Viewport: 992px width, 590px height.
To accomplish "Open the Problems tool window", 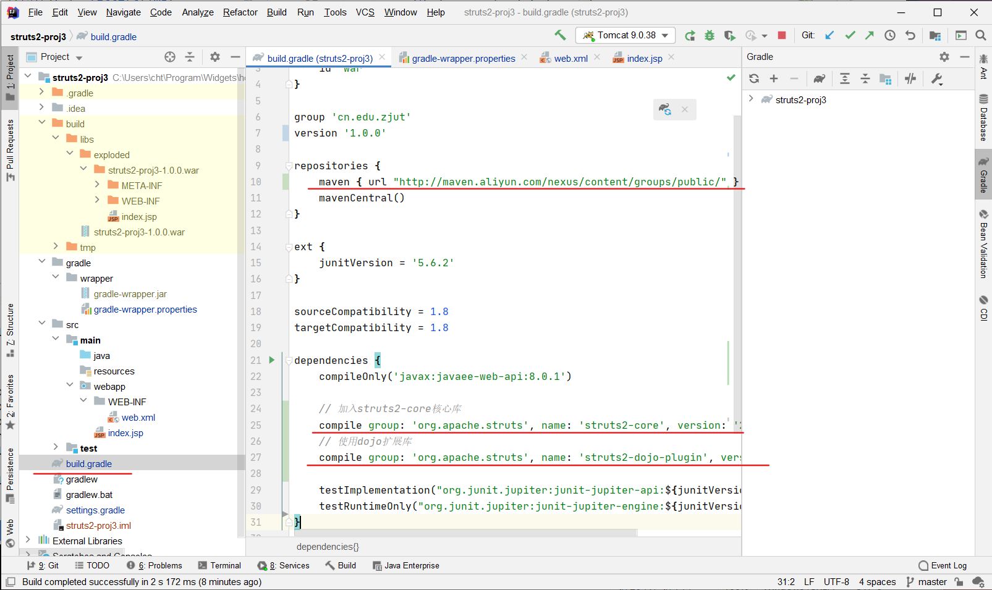I will pos(155,565).
